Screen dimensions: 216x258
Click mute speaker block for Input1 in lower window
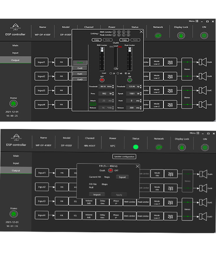[x=171, y=174]
